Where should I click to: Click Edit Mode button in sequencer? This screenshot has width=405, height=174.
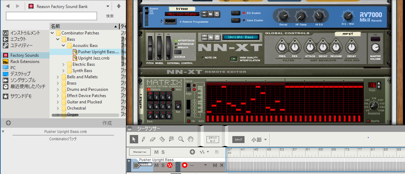pos(213,140)
